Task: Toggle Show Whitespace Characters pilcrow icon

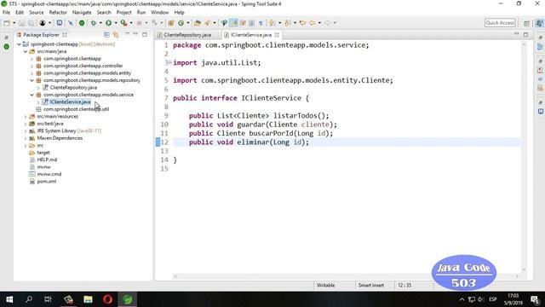Action: coord(261,23)
